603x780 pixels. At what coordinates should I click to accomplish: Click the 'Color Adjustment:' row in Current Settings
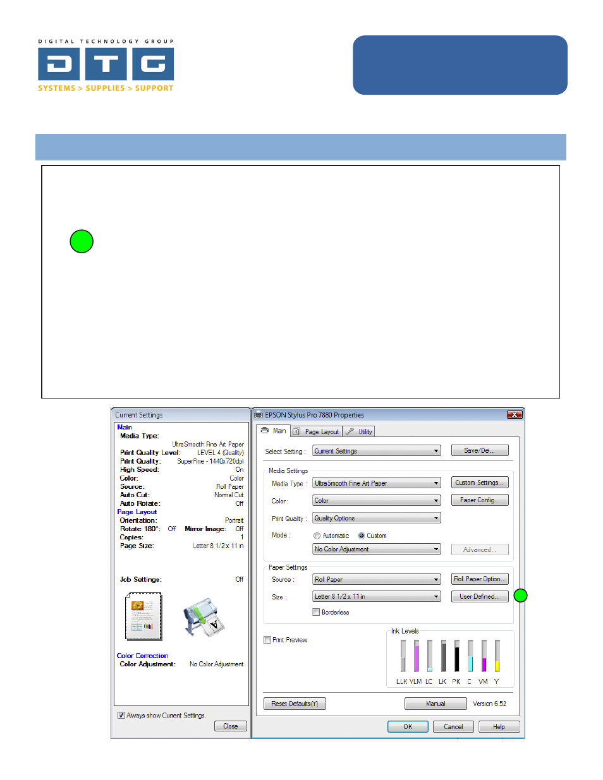[182, 664]
